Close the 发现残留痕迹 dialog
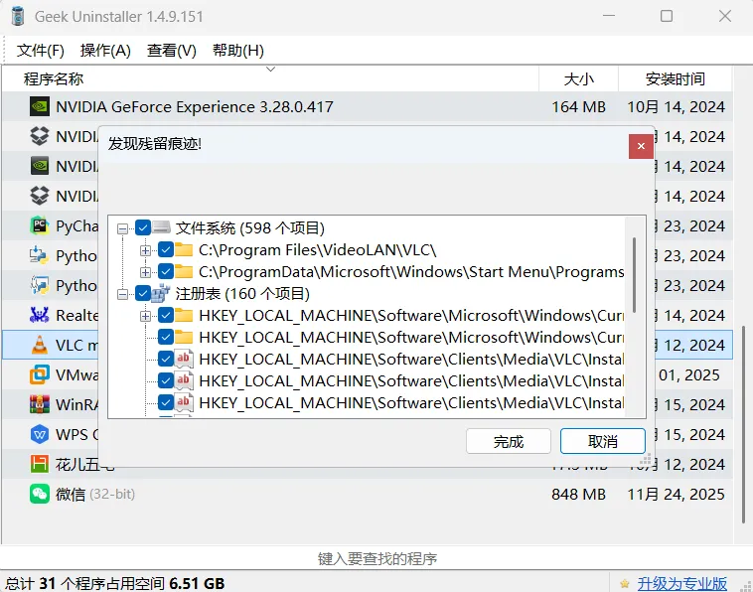Image resolution: width=753 pixels, height=592 pixels. point(641,146)
